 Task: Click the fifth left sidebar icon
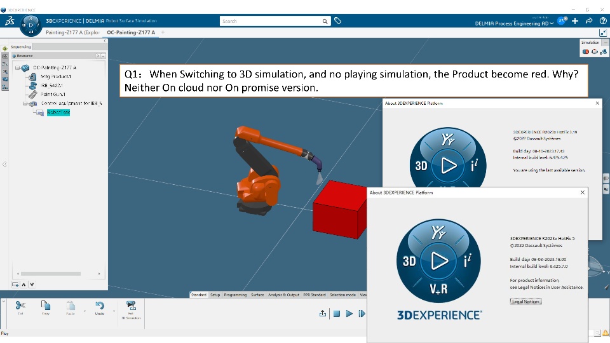point(4,79)
